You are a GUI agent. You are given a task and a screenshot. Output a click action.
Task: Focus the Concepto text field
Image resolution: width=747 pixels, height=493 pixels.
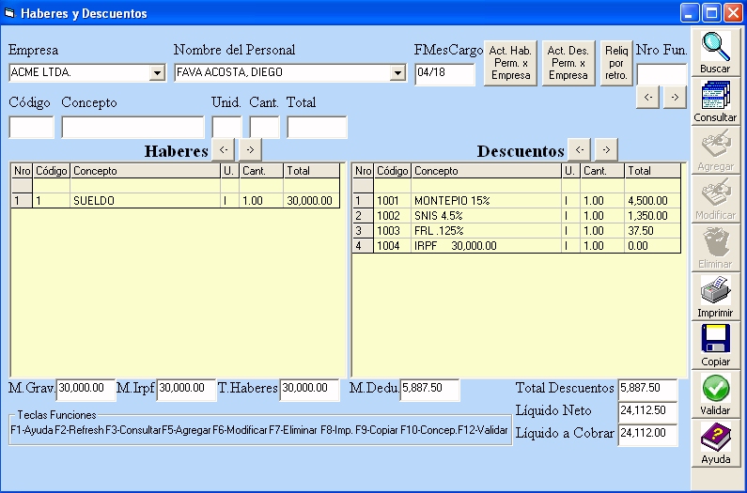132,128
